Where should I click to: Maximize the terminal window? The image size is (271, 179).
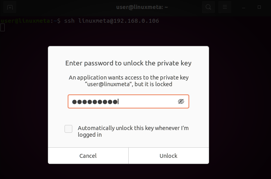pyautogui.click(x=259, y=7)
